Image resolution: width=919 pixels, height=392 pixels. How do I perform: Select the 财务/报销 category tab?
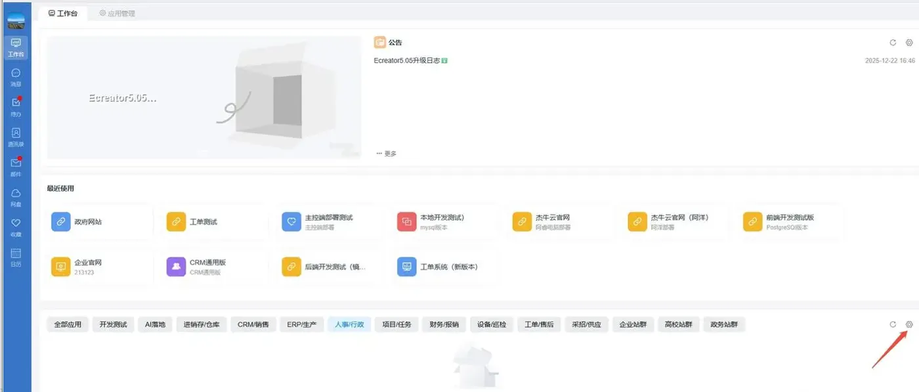coord(444,324)
